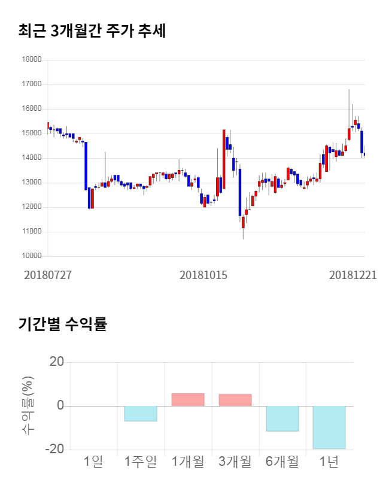
Task: Click the 10000 price axis label
Action: 31,256
